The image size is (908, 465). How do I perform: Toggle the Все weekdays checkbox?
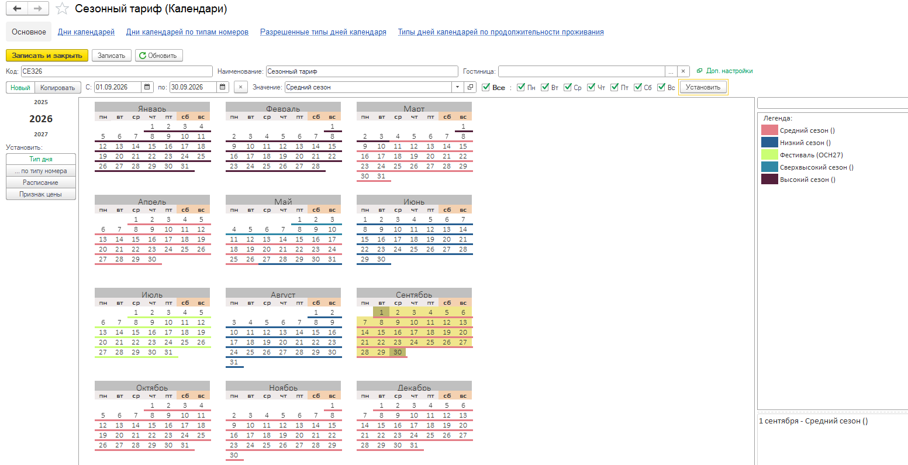point(486,87)
